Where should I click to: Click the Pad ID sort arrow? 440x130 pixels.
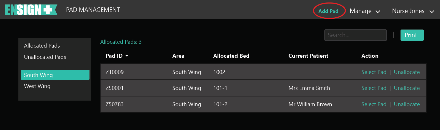click(x=127, y=56)
